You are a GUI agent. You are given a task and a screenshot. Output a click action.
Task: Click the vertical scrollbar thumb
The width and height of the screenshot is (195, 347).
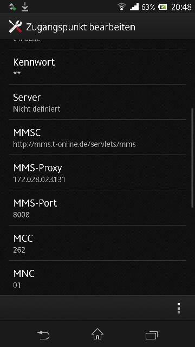pyautogui.click(x=193, y=158)
